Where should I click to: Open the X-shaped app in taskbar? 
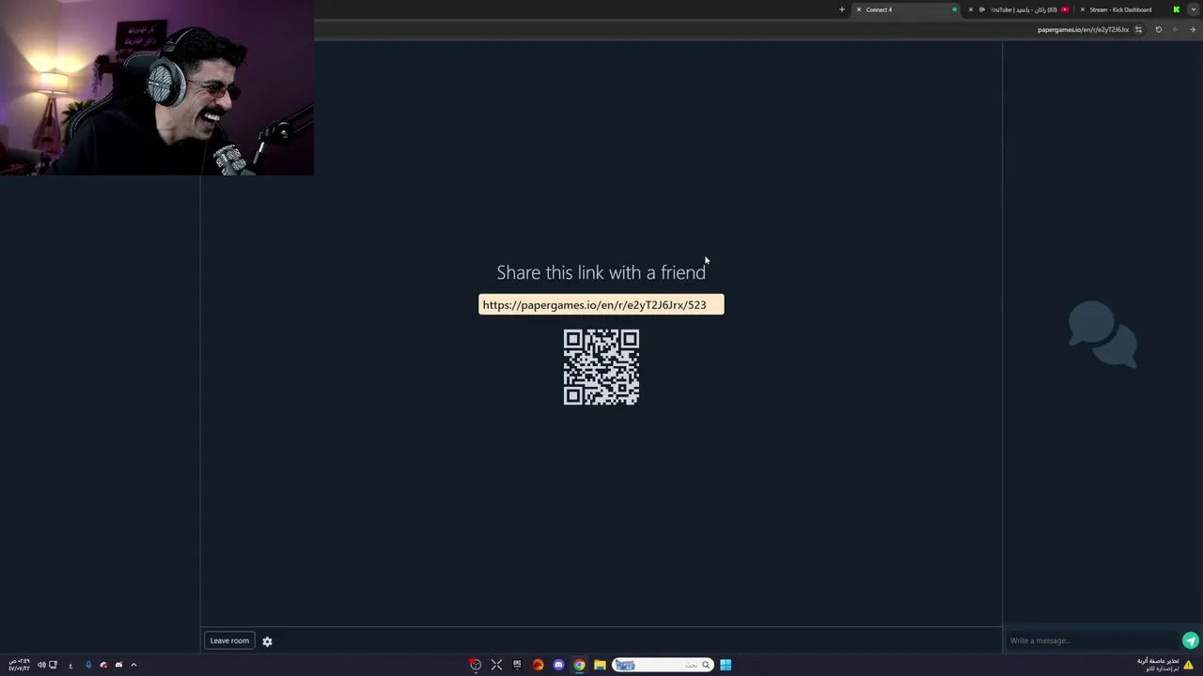coord(496,665)
